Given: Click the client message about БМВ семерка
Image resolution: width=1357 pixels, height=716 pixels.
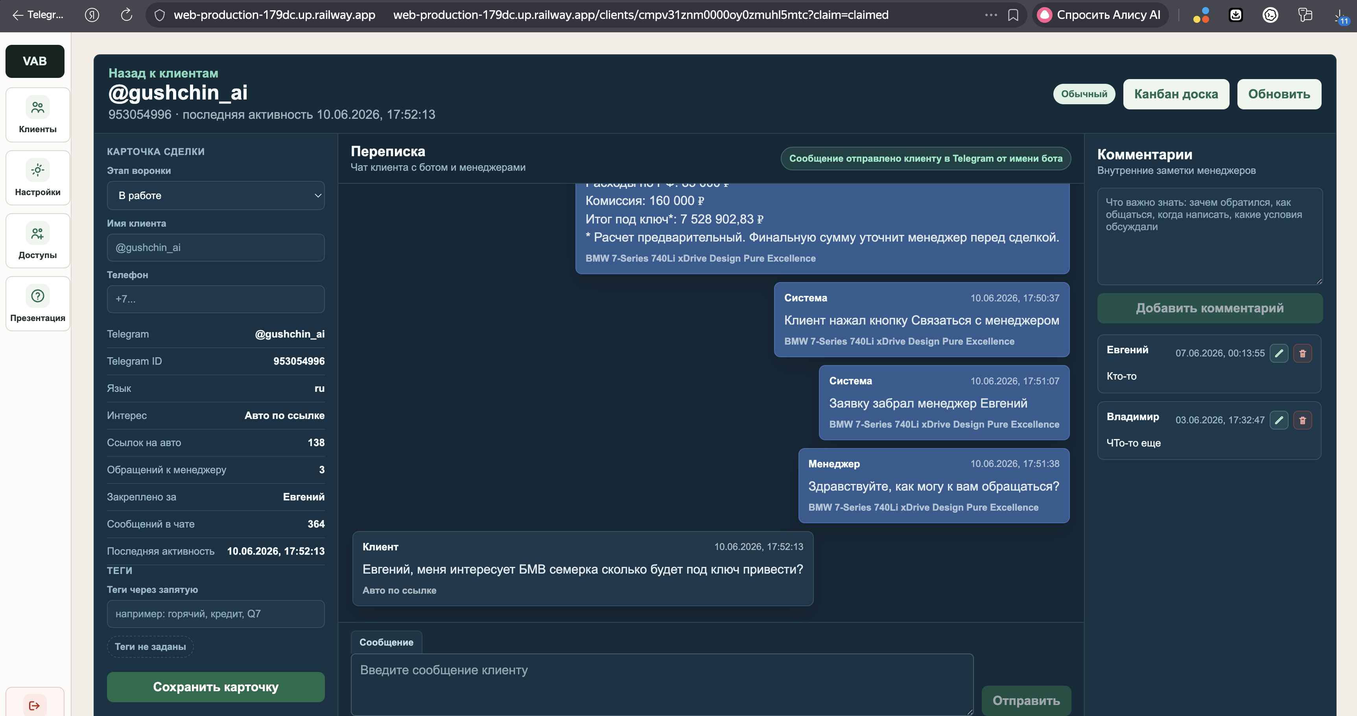Looking at the screenshot, I should tap(583, 568).
